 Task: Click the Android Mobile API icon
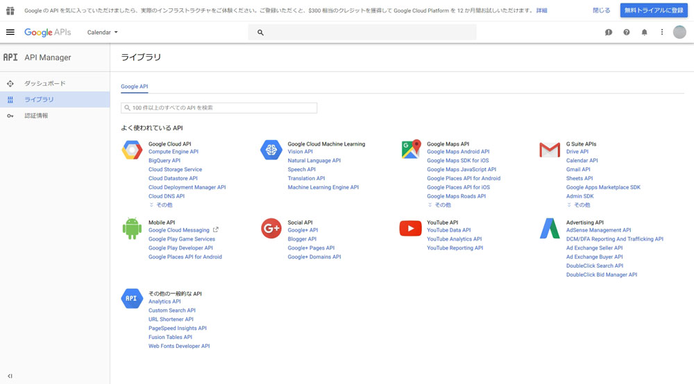point(132,229)
